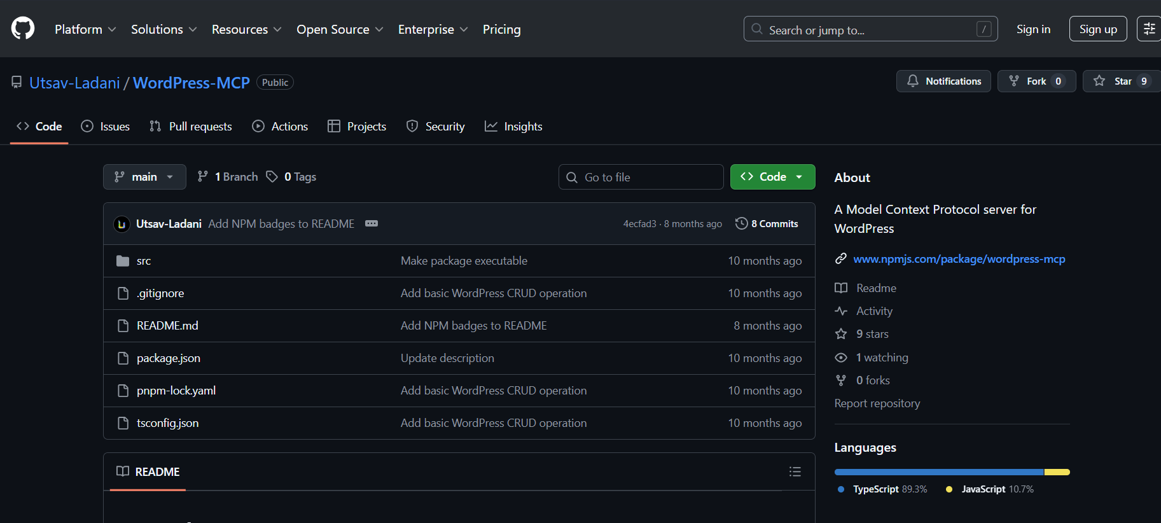Click the settings icon beside Sign up

pyautogui.click(x=1149, y=29)
